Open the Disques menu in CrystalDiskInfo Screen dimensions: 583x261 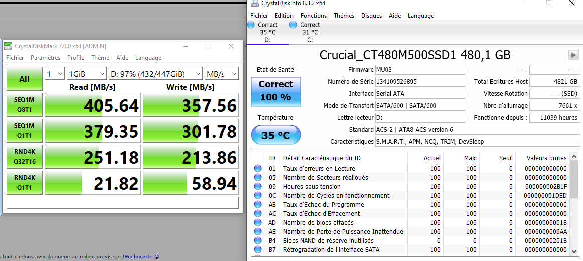click(371, 16)
